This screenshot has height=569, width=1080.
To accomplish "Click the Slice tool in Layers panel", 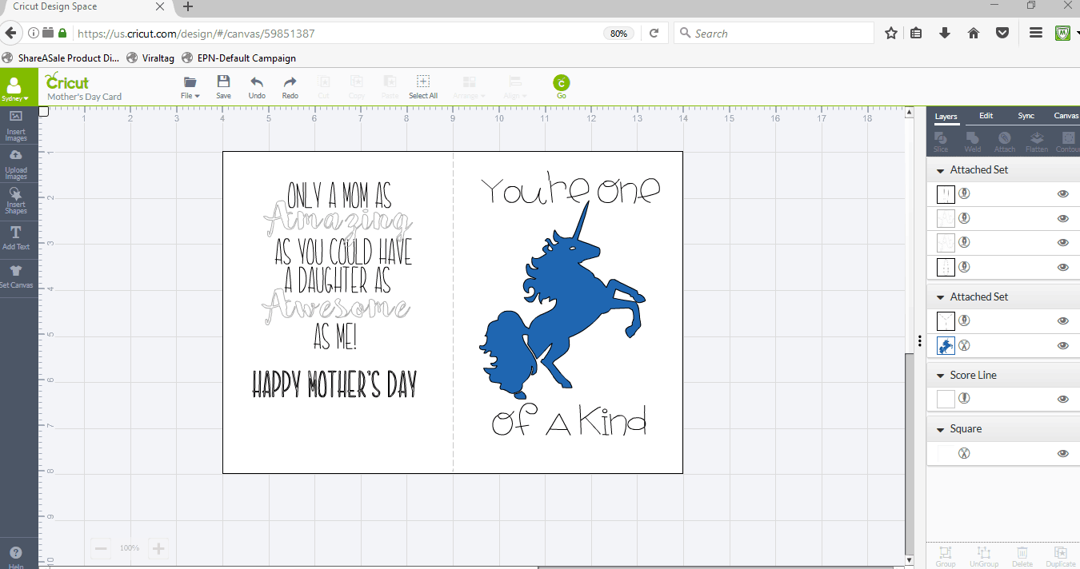I will coord(941,142).
